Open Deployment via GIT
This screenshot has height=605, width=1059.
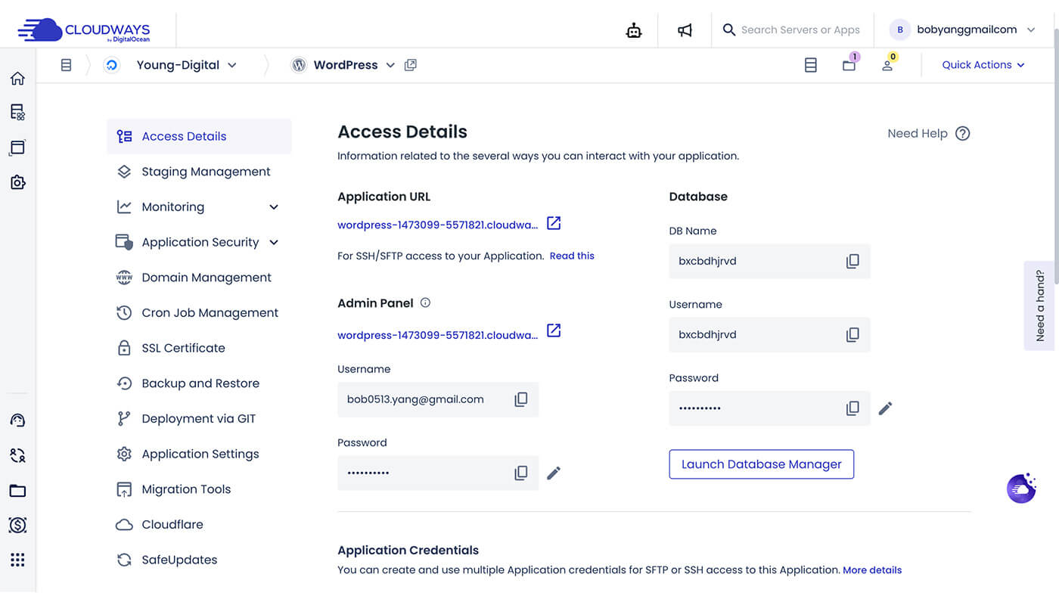point(199,418)
